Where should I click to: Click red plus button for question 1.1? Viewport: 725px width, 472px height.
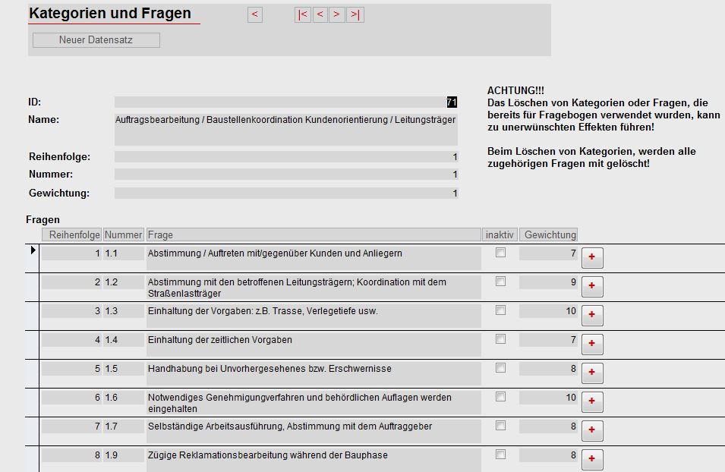pos(592,258)
